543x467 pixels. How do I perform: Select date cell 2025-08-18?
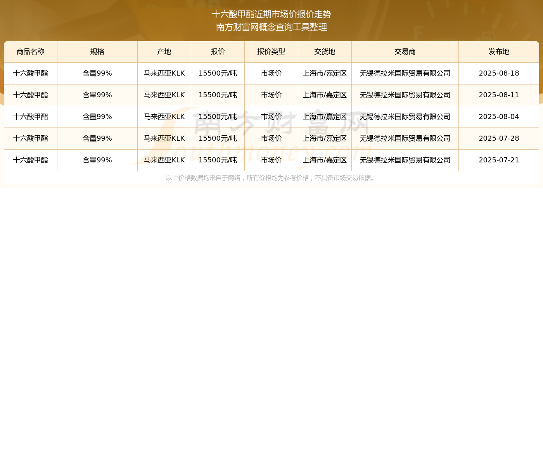pos(499,73)
